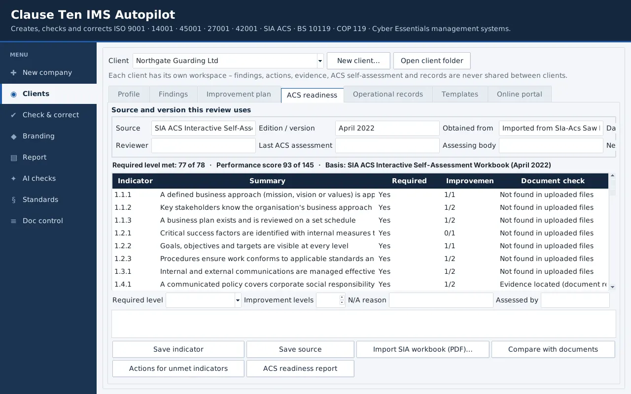Click the Indicator column header
Viewport: 631px width, 394px height.
point(135,181)
